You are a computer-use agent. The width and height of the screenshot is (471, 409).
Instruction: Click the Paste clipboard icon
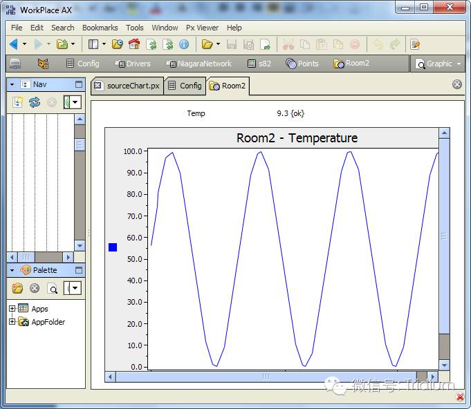pyautogui.click(x=322, y=44)
